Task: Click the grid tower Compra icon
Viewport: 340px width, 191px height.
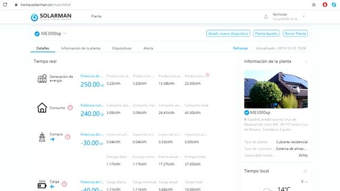Action: [42, 137]
